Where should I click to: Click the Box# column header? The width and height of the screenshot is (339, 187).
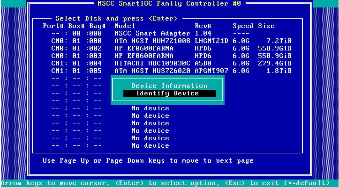pos(76,26)
